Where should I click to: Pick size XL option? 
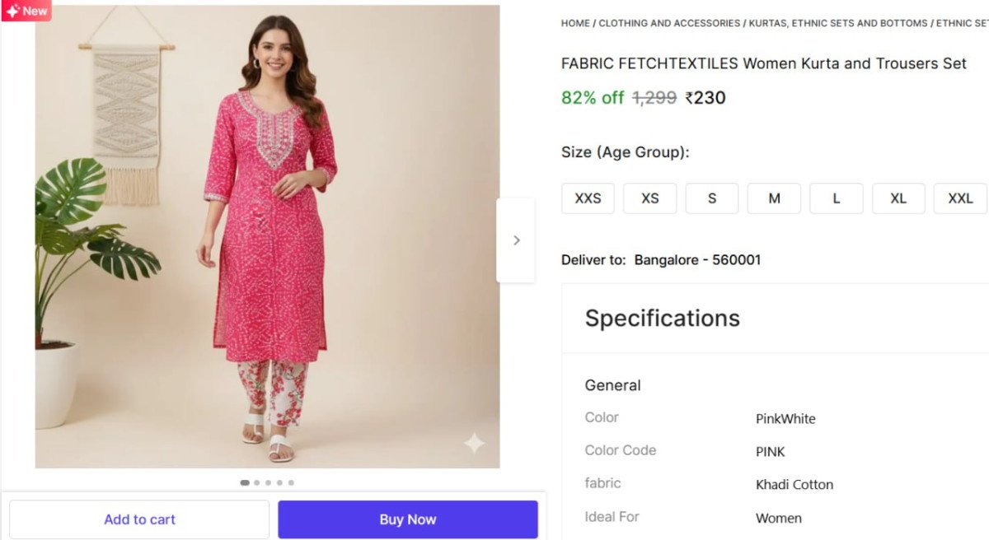[x=898, y=198]
